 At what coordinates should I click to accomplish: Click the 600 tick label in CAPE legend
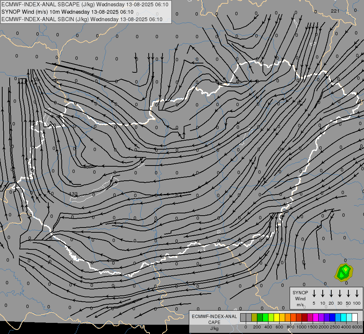coord(279,327)
